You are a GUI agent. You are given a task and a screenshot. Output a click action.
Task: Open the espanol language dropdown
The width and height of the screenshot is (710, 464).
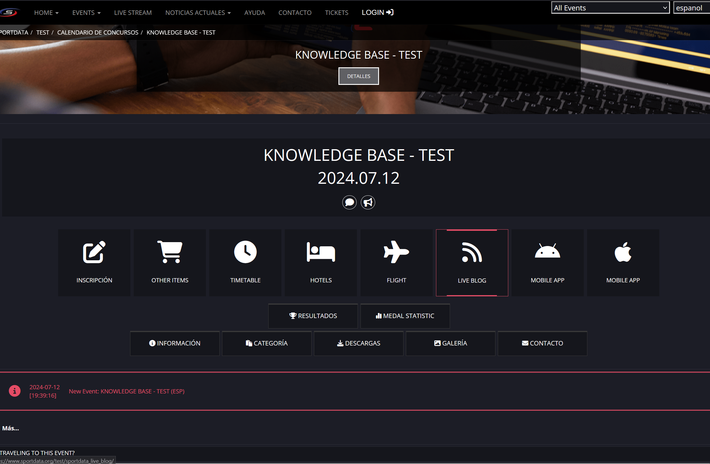point(691,8)
